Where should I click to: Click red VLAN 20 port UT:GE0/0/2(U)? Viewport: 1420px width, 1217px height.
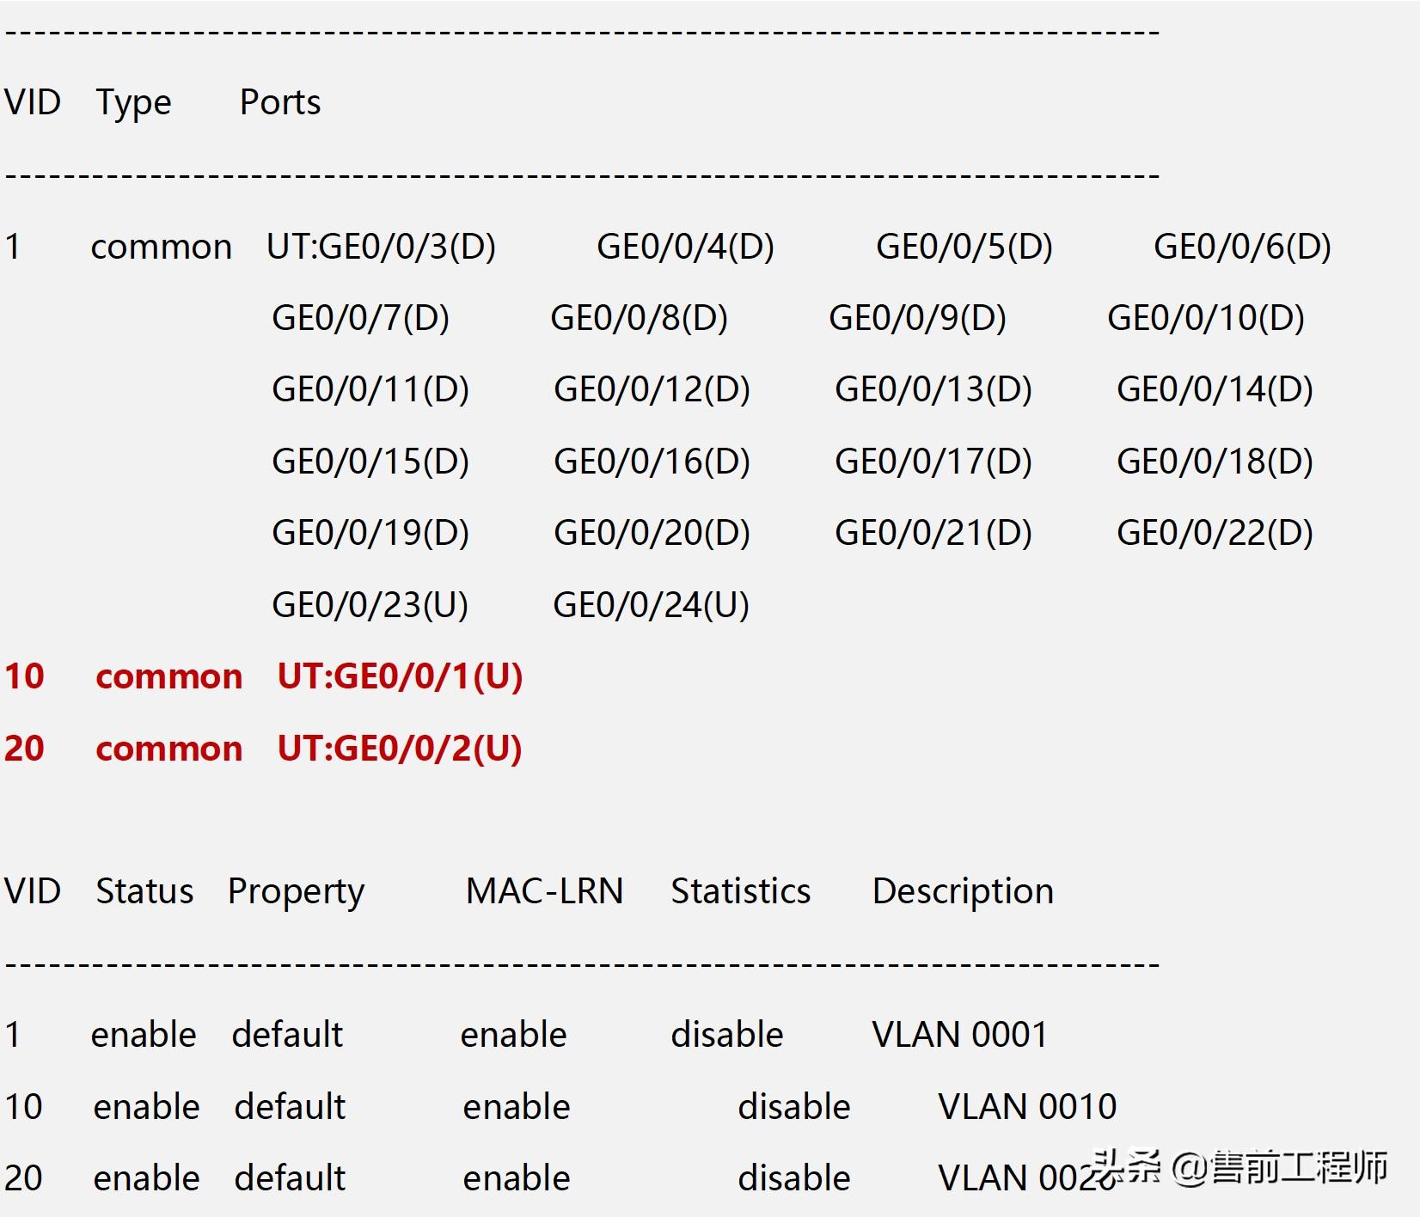click(400, 749)
